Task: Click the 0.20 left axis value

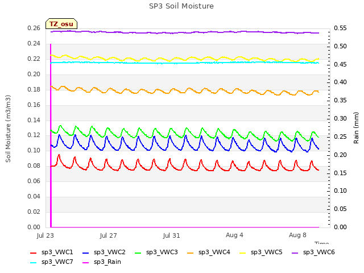Action: pos(34,74)
